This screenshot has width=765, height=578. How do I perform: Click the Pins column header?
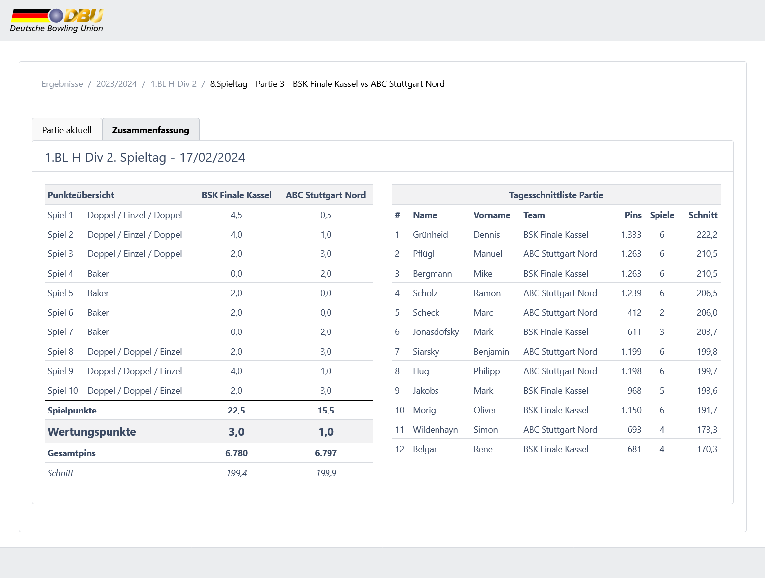(633, 215)
